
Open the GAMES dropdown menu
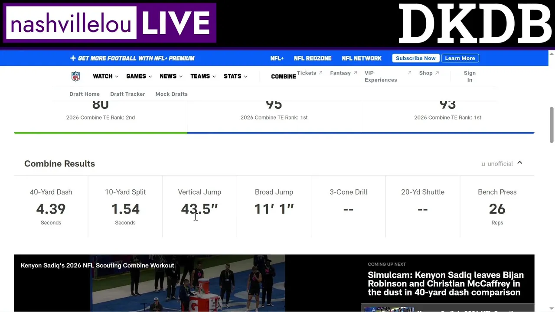click(139, 76)
